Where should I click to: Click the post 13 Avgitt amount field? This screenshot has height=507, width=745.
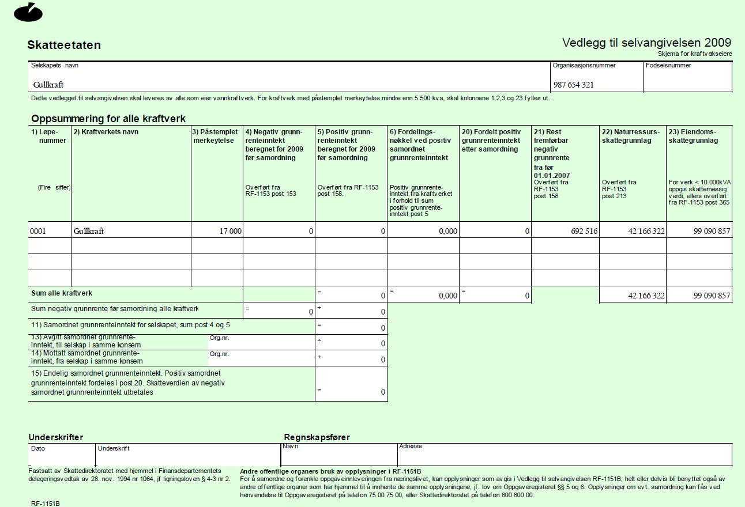point(351,342)
